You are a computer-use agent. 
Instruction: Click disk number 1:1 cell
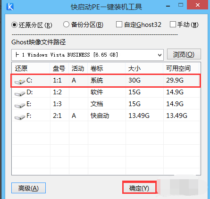coord(57,80)
